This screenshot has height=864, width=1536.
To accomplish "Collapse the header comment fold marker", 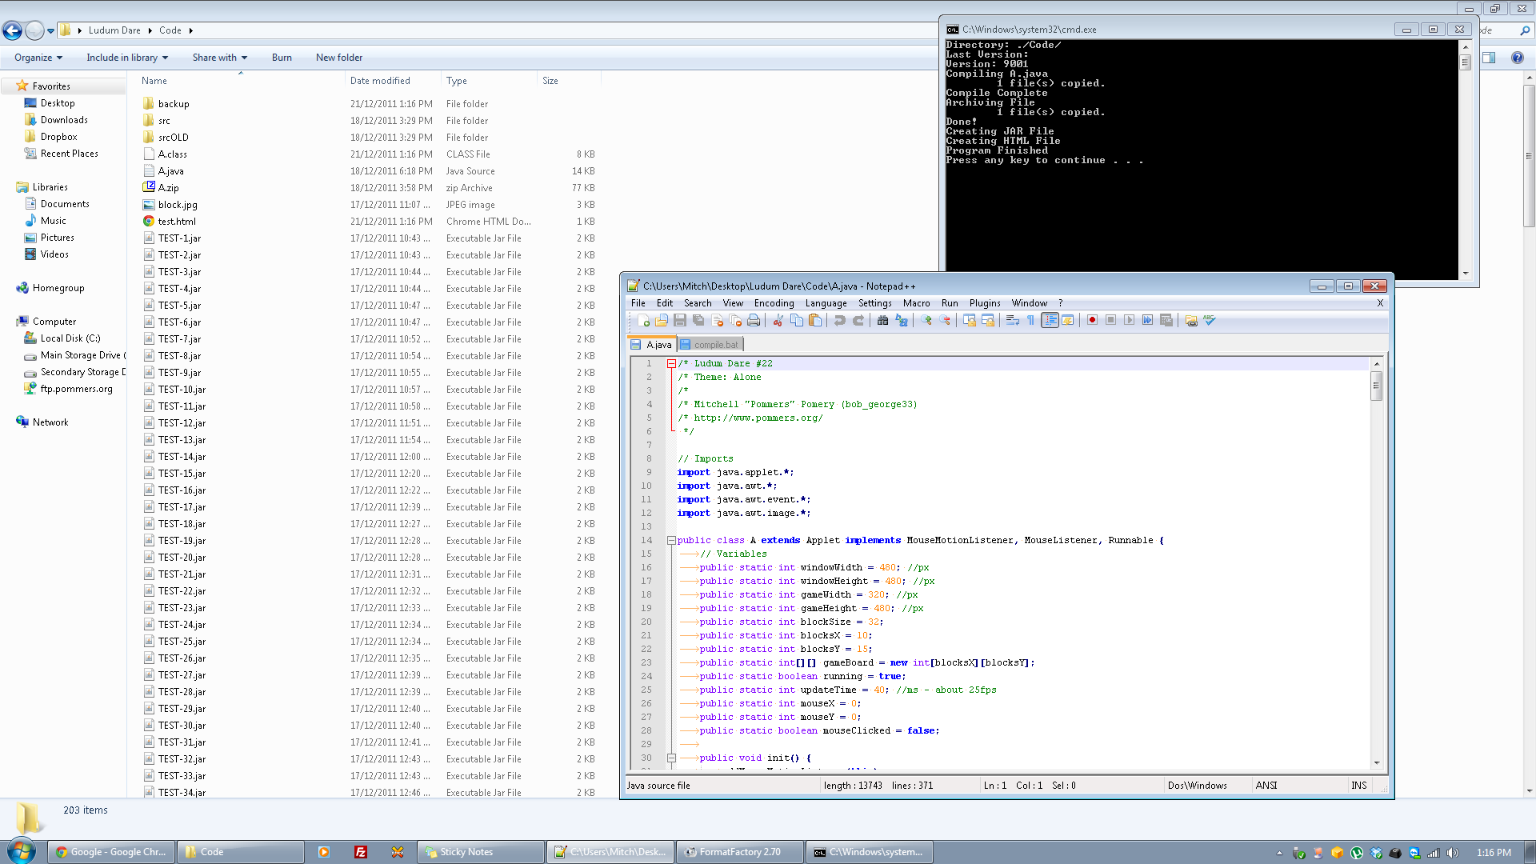I will pos(671,364).
